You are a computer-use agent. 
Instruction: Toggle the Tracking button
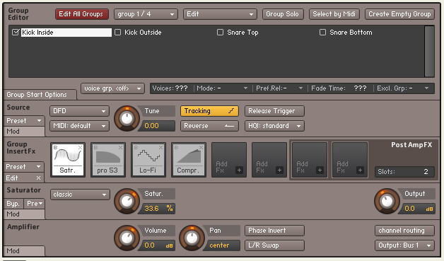[x=209, y=111]
